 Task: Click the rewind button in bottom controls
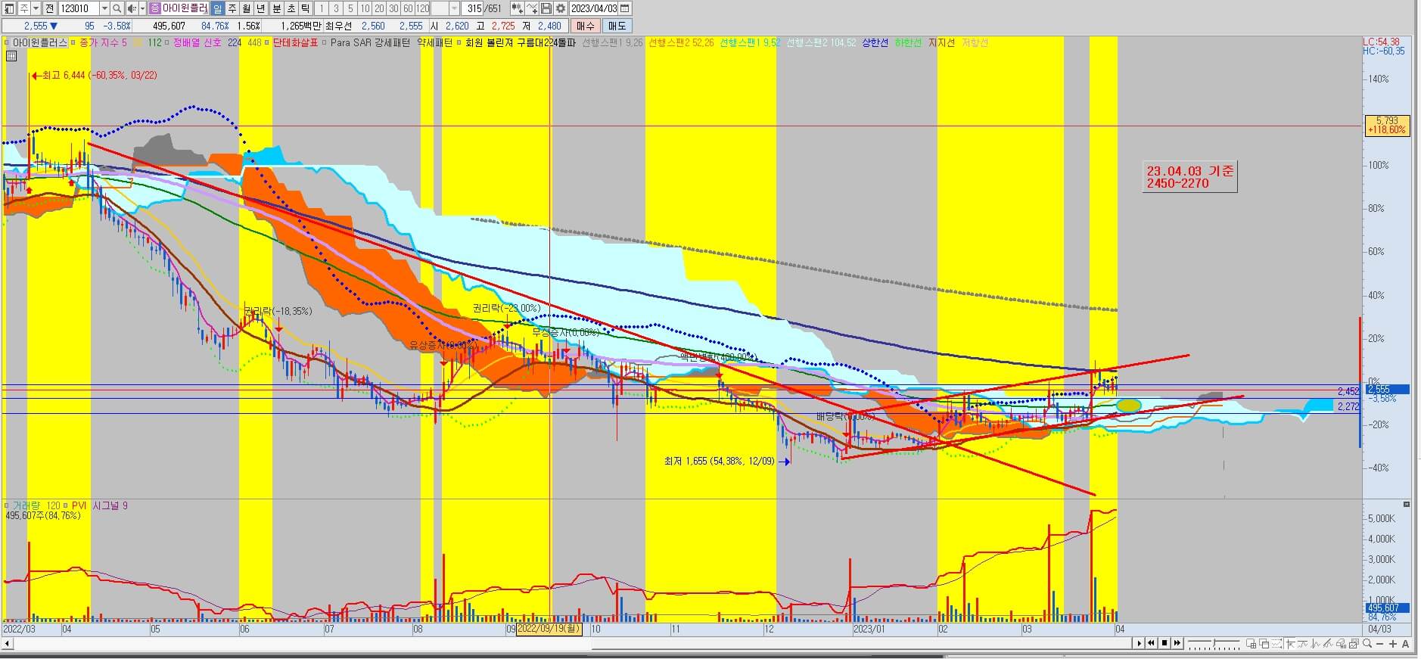point(1151,643)
